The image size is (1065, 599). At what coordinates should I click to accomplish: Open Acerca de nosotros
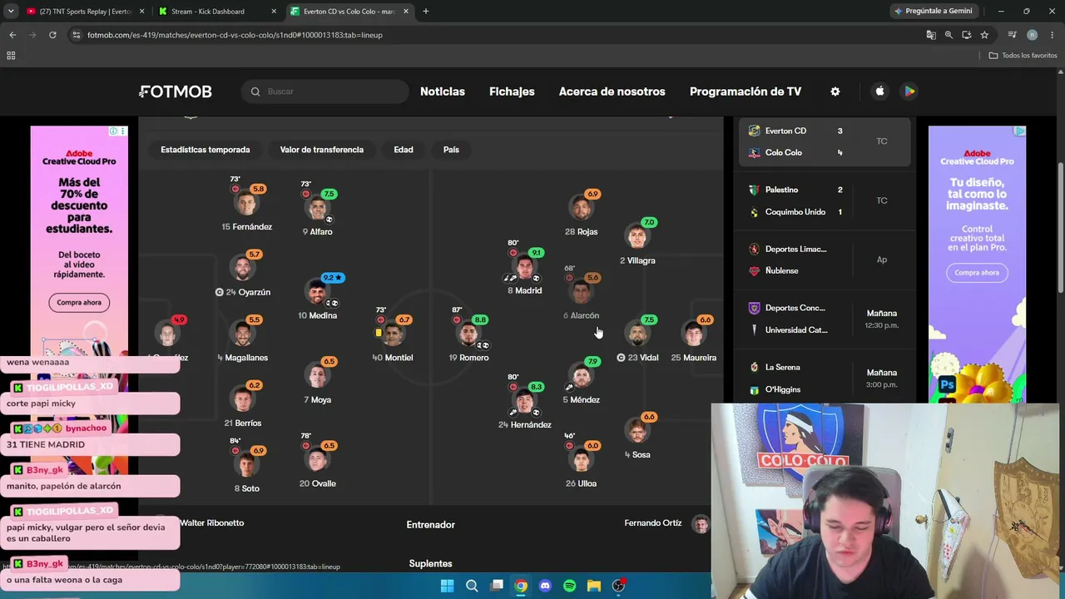(x=612, y=92)
